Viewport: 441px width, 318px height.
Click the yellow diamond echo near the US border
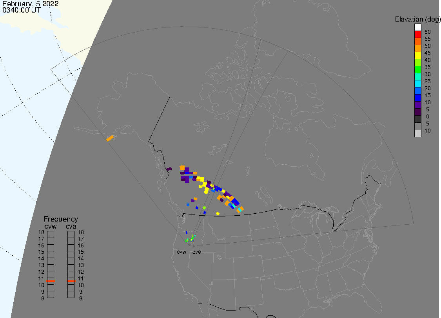[218, 214]
